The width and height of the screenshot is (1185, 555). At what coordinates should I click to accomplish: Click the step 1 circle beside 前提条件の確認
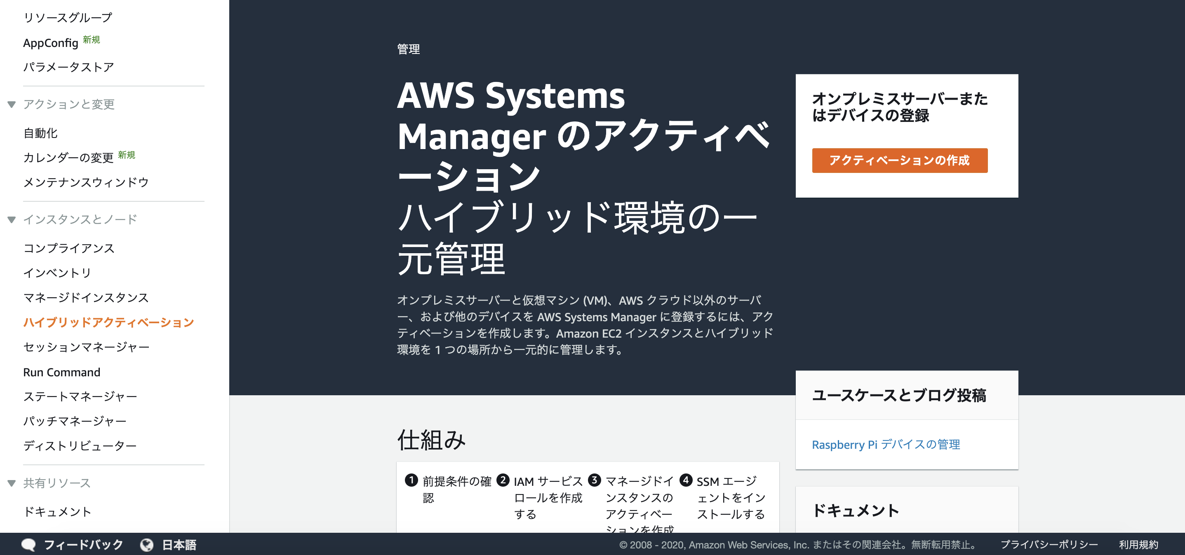coord(413,480)
